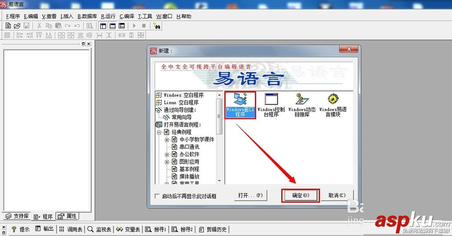Click the 取消(C) button
Screen dimensions: 452x236
click(337, 195)
